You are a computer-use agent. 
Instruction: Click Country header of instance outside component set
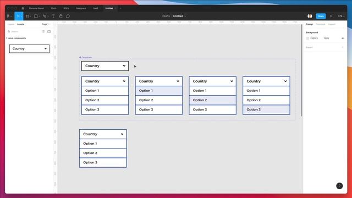pos(103,134)
